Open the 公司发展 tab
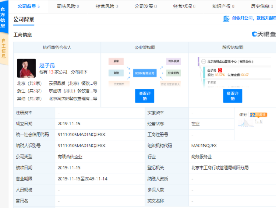Viewport: 276px width, 208px height. (146, 6)
